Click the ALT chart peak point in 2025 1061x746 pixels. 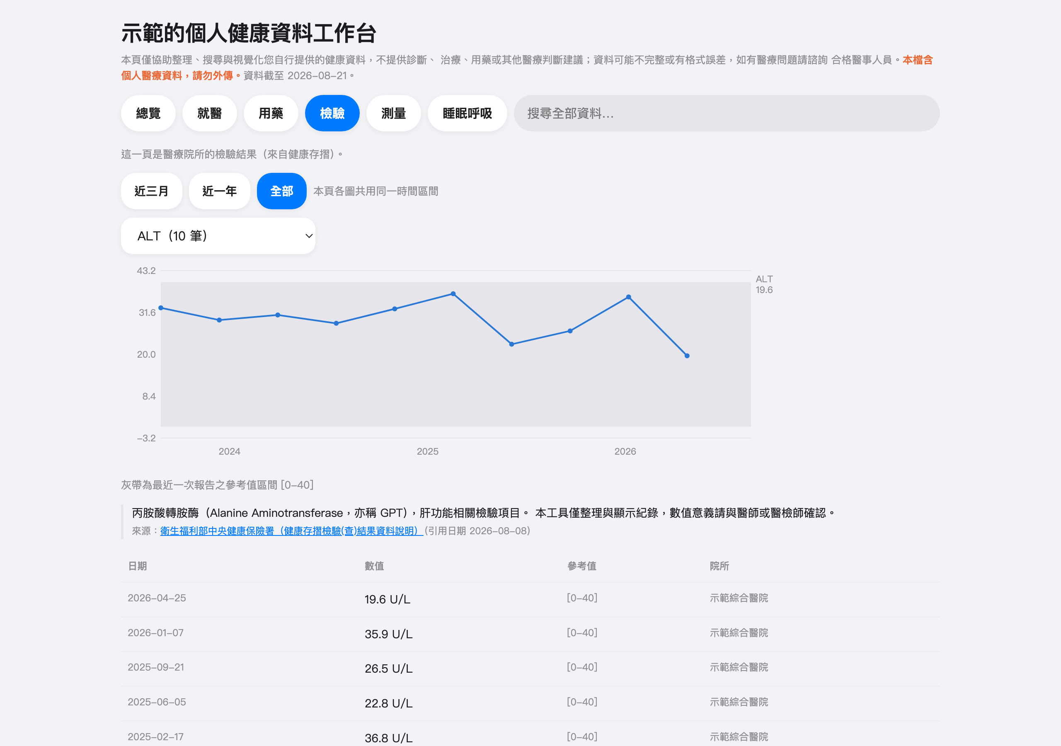click(453, 294)
